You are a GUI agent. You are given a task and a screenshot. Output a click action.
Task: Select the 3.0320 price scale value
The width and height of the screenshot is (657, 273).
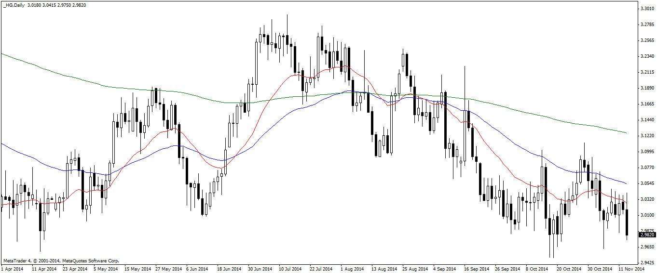pyautogui.click(x=647, y=199)
